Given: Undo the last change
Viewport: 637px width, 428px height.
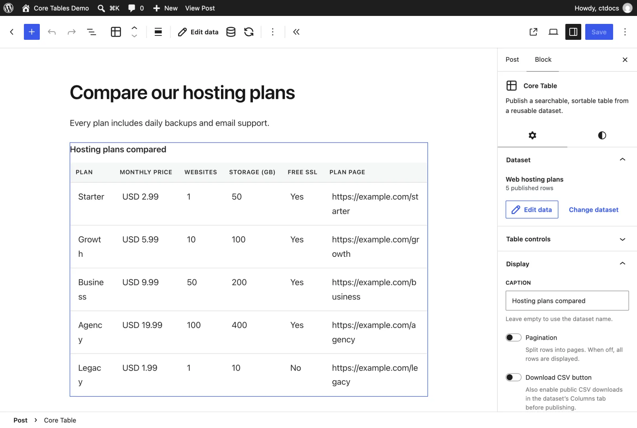Looking at the screenshot, I should 52,32.
